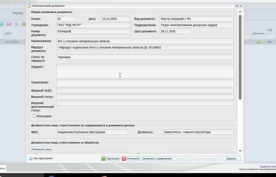Click the Период label in background window
This screenshot has height=177, width=276.
(18, 13)
